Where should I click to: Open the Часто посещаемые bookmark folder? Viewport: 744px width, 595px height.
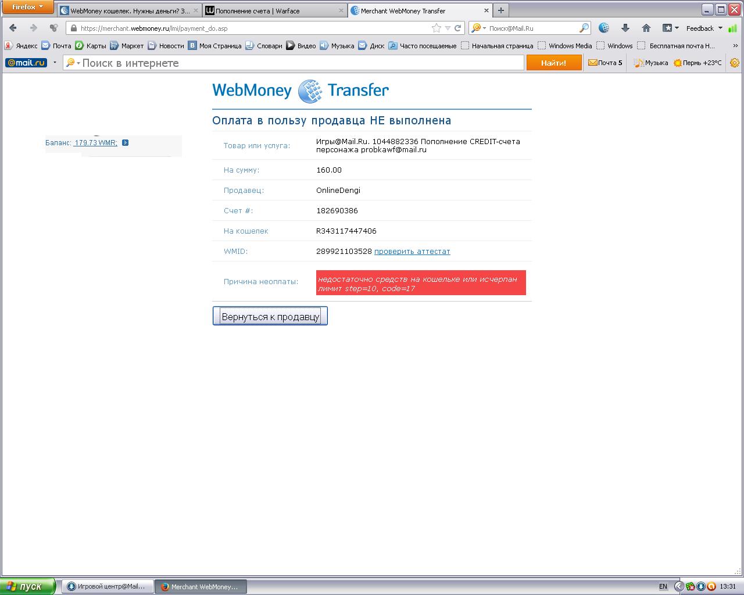(x=423, y=45)
